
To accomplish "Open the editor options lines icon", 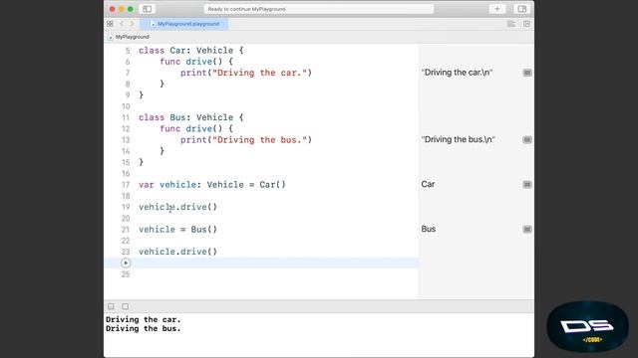I will 511,24.
